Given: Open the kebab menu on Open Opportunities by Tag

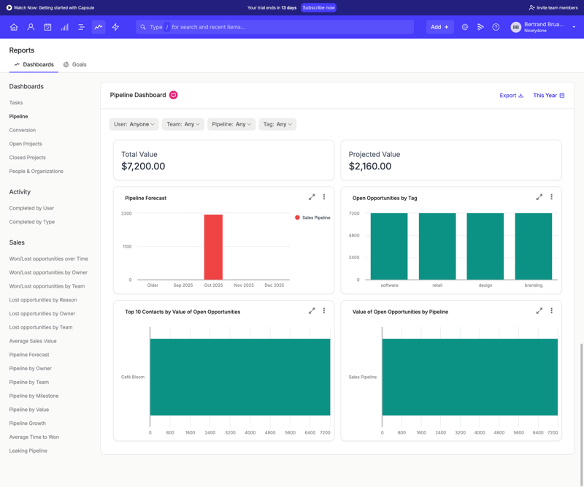Looking at the screenshot, I should (552, 196).
